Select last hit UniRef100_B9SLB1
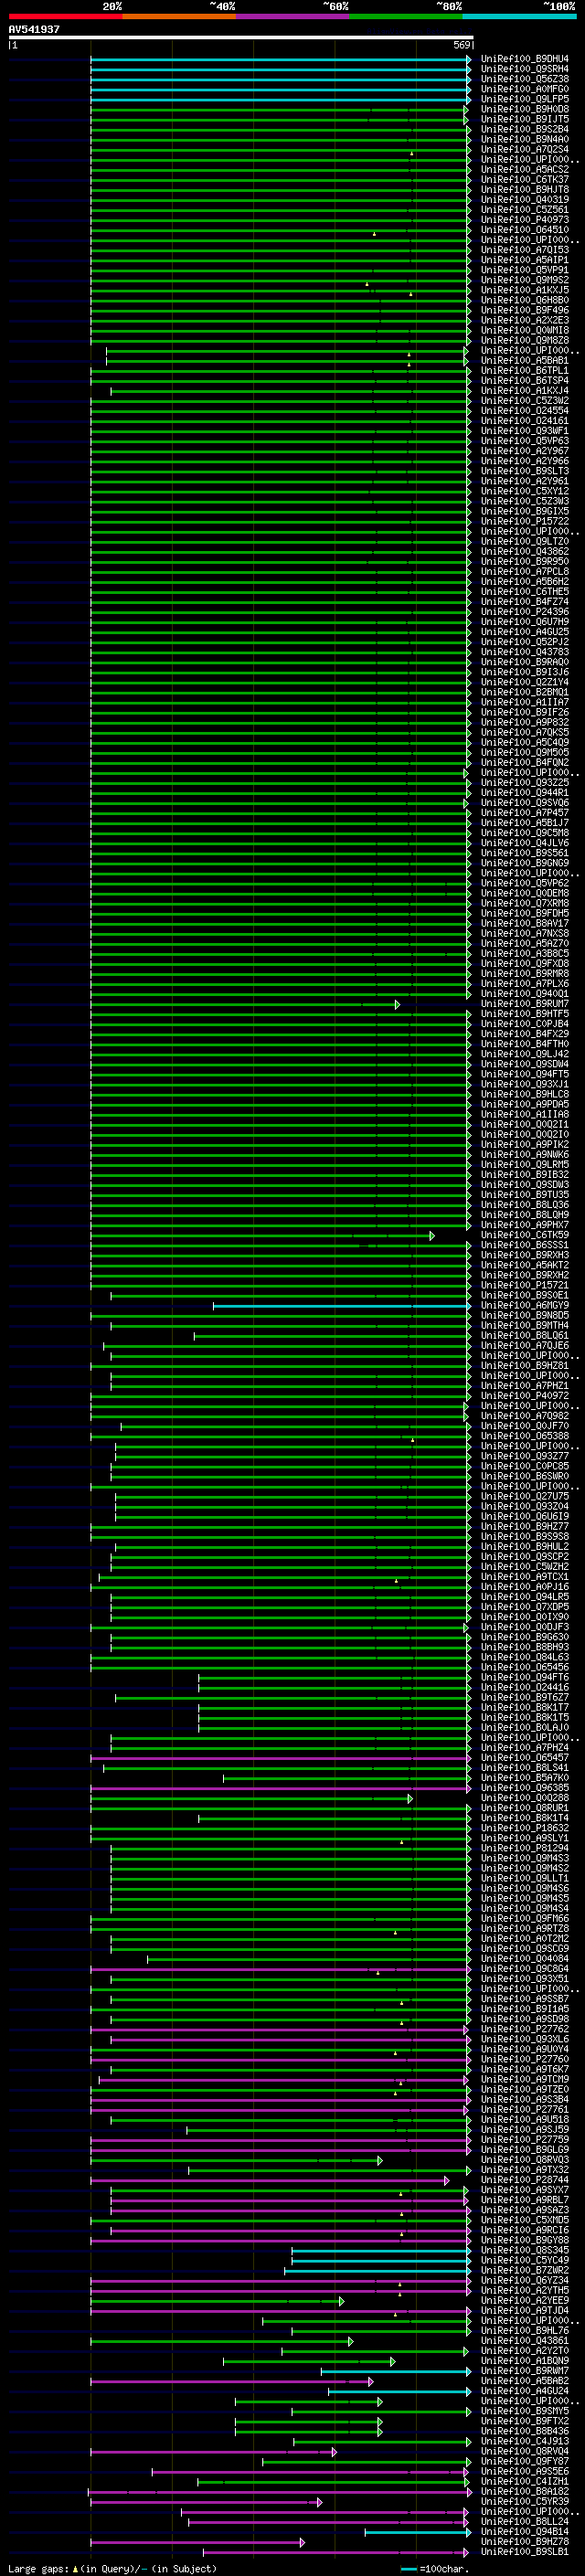This screenshot has height=2576, width=585. (x=524, y=2553)
